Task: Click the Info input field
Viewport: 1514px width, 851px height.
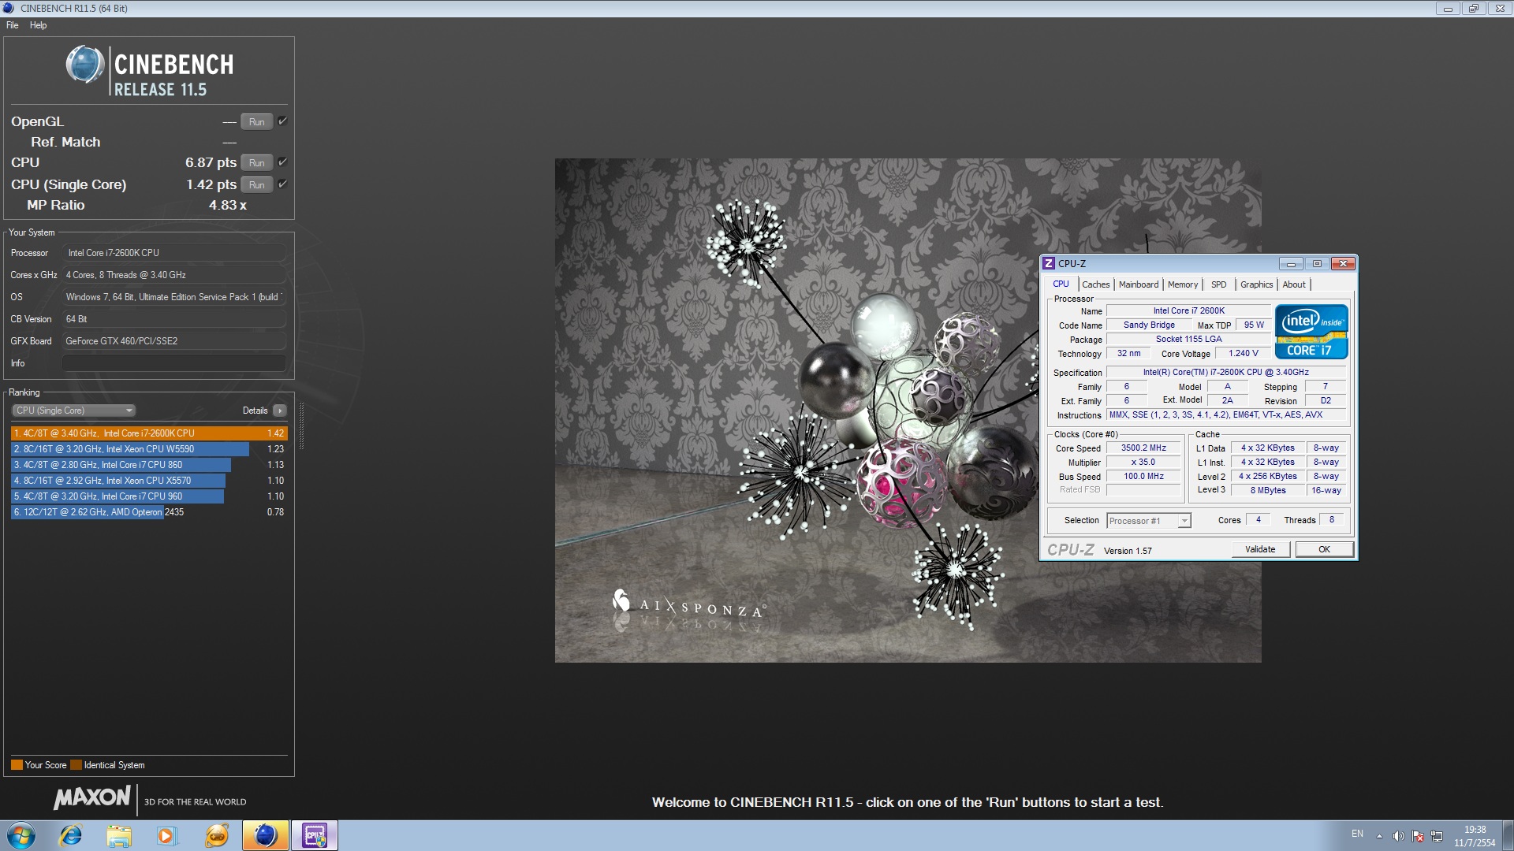Action: pyautogui.click(x=173, y=363)
